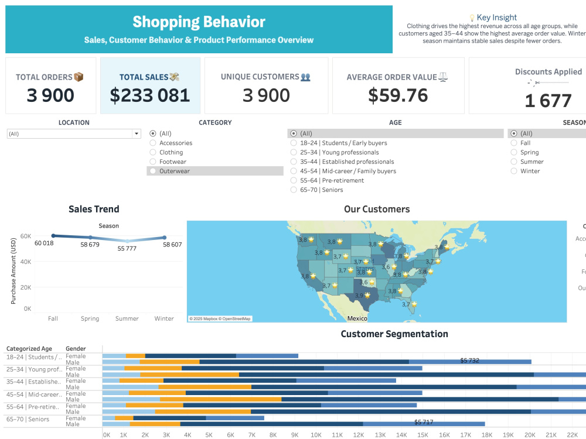Click light blue segment of 45–54 Male bar
The height and width of the screenshot is (439, 586).
pyautogui.click(x=131, y=399)
